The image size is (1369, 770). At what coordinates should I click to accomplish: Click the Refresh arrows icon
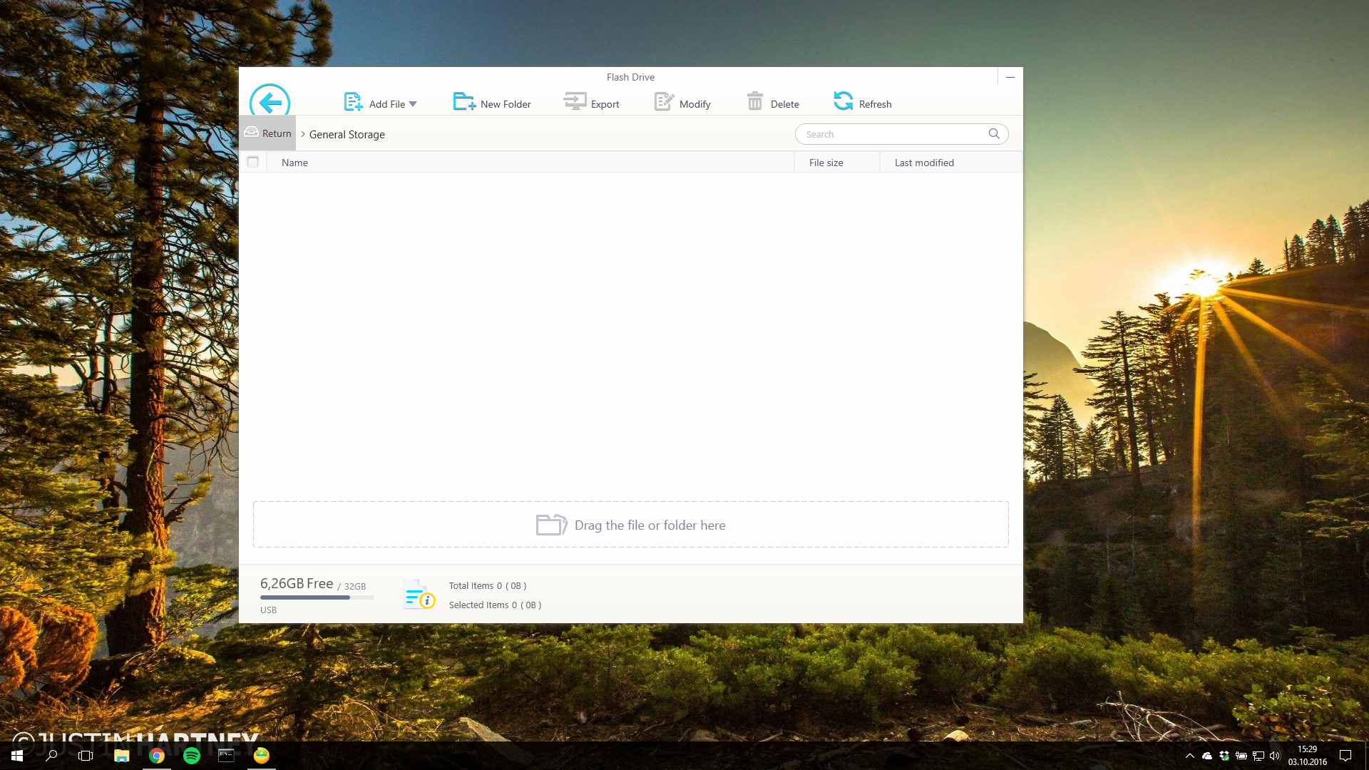point(844,101)
